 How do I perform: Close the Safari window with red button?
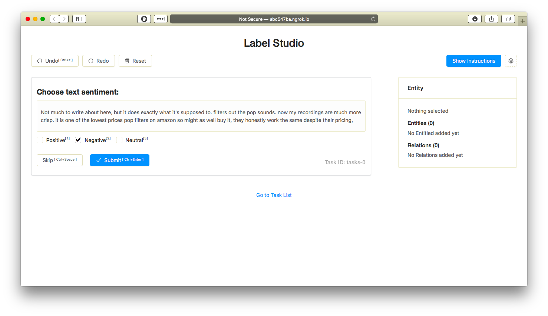(x=28, y=19)
